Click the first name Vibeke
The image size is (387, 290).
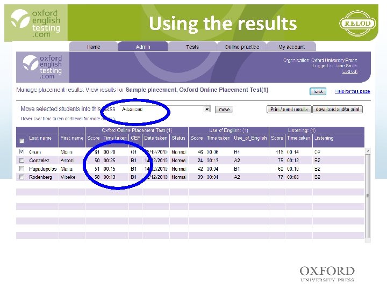click(x=68, y=177)
